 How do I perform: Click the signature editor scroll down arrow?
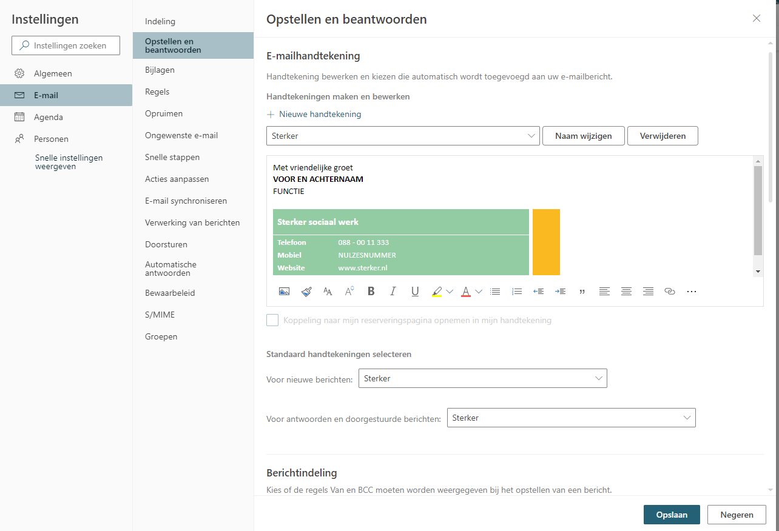[x=758, y=272]
